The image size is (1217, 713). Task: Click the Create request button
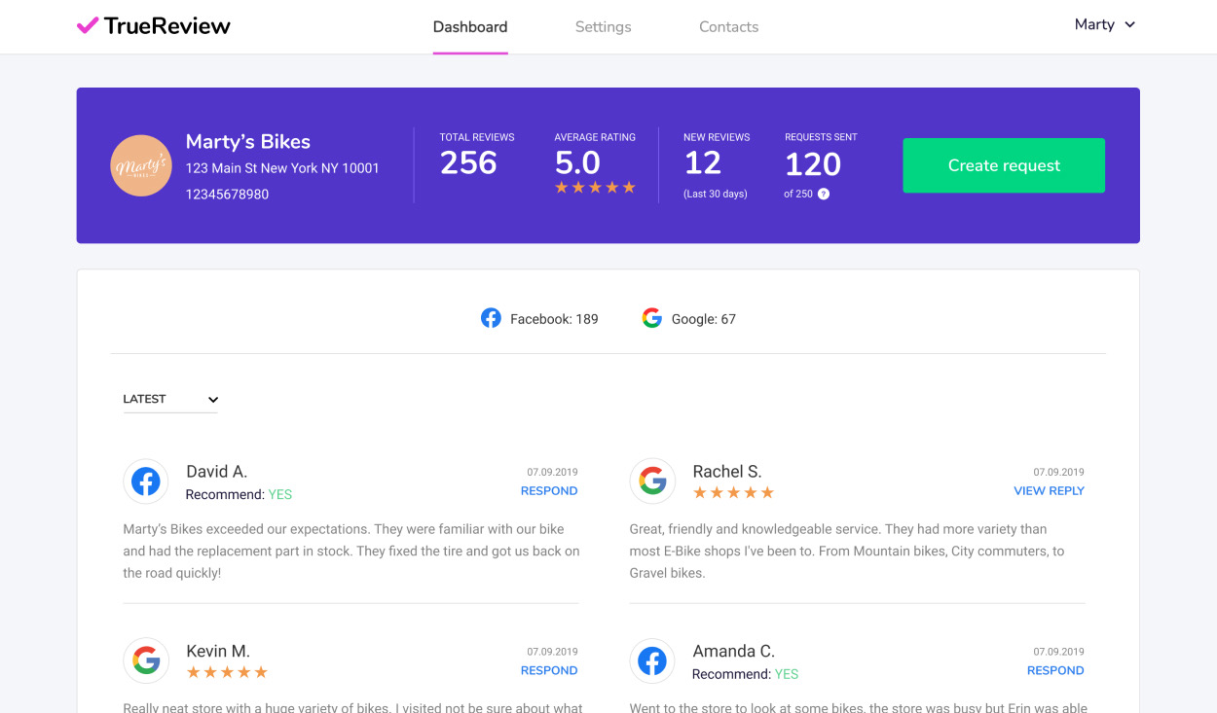click(x=1003, y=165)
